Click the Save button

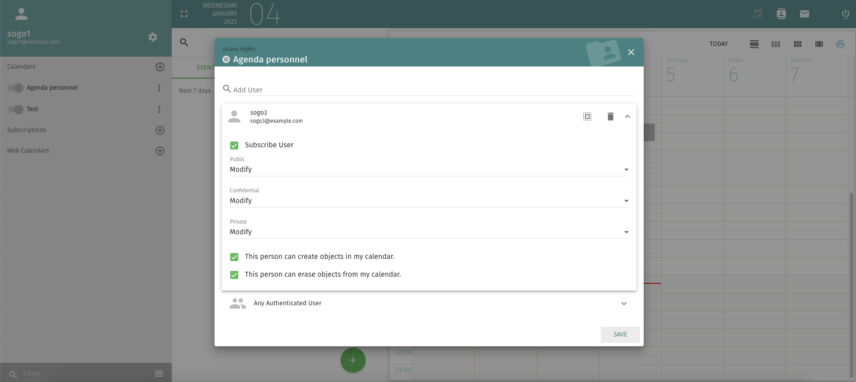click(620, 335)
